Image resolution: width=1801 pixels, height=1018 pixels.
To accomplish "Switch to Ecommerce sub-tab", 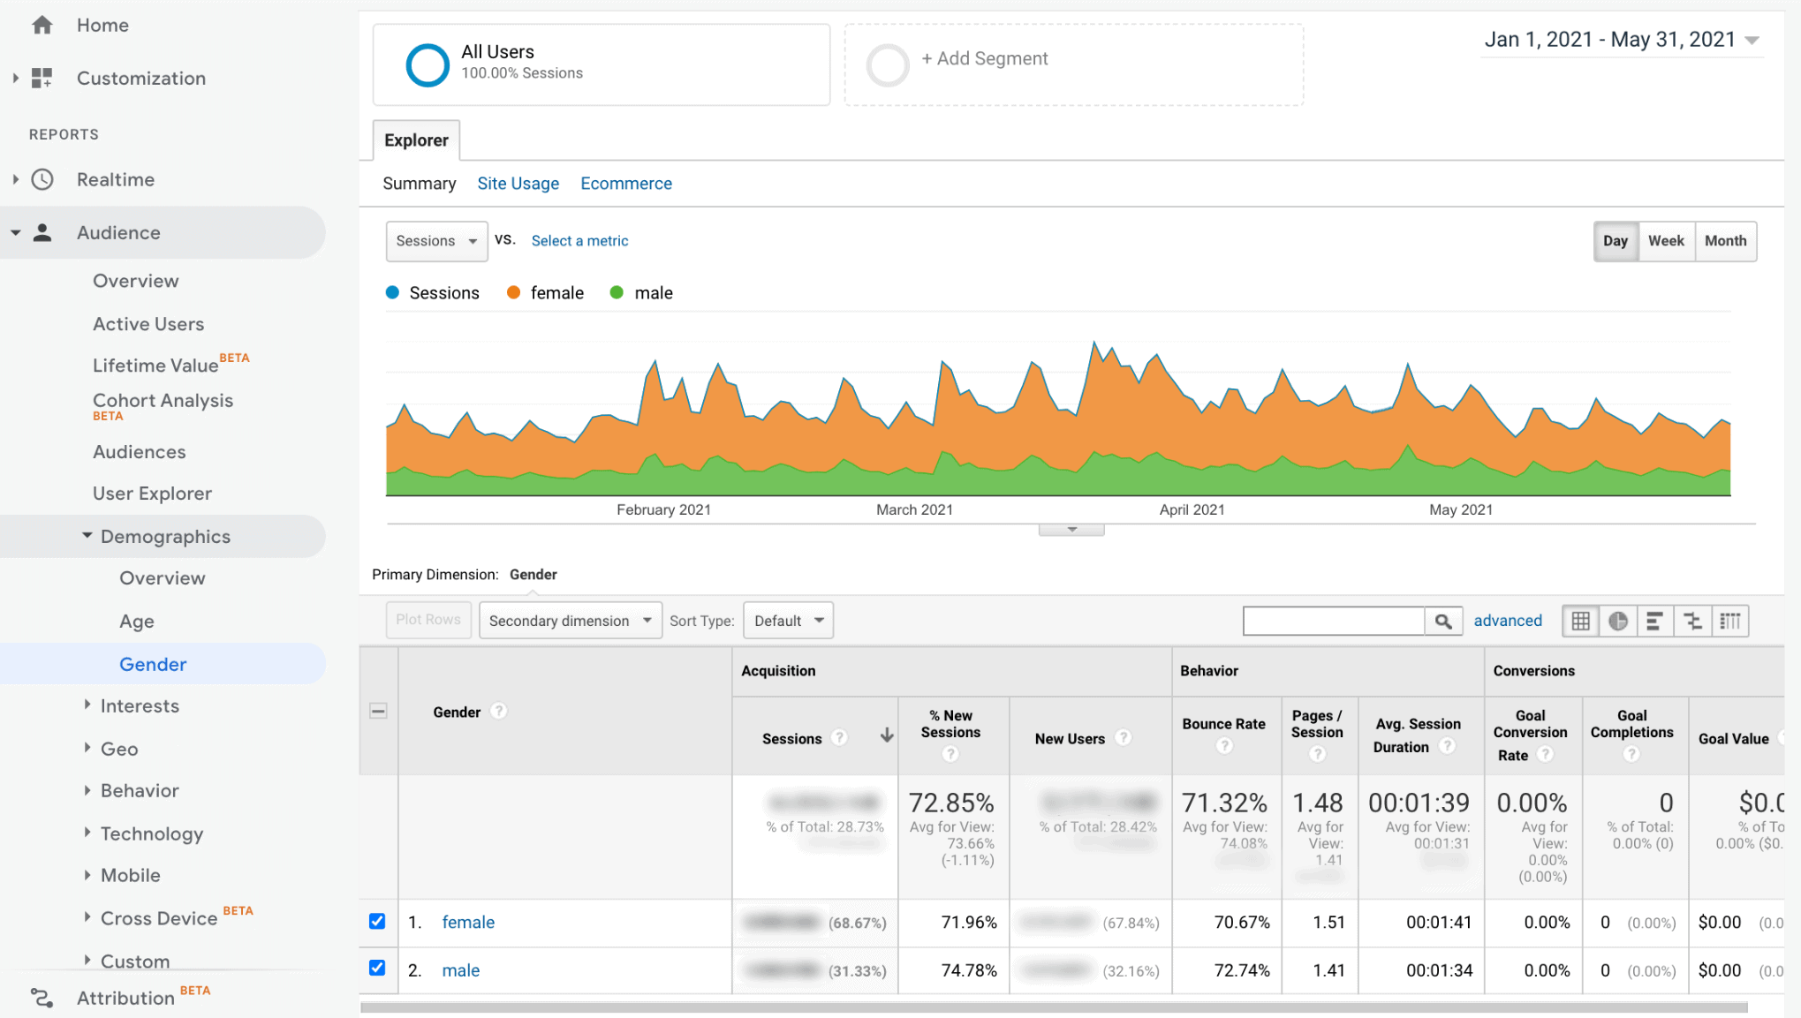I will (x=626, y=184).
